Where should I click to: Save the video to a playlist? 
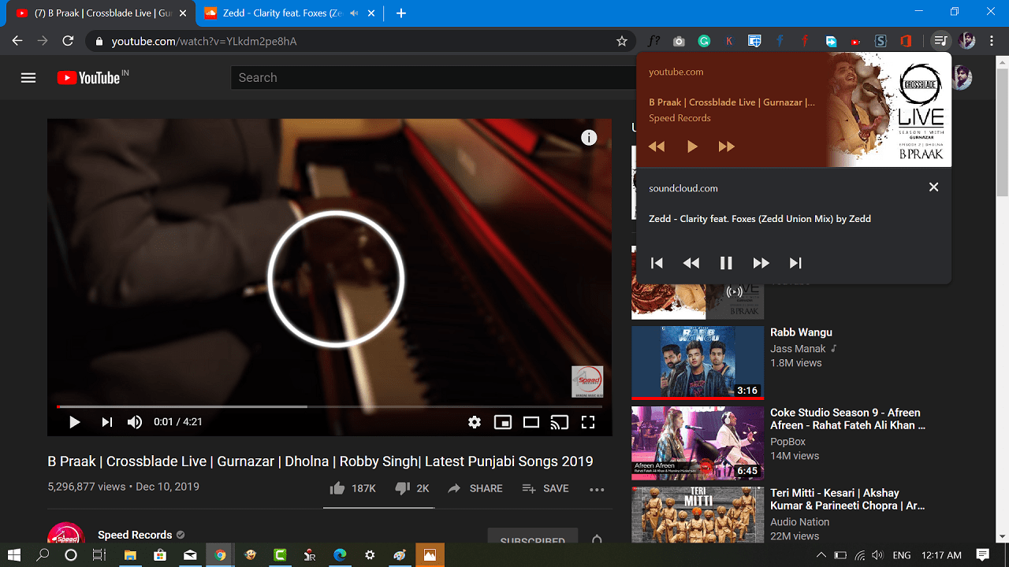545,488
